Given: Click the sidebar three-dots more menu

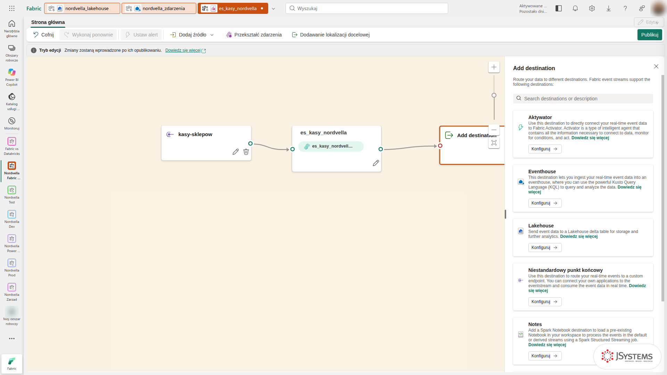Looking at the screenshot, I should [x=12, y=339].
